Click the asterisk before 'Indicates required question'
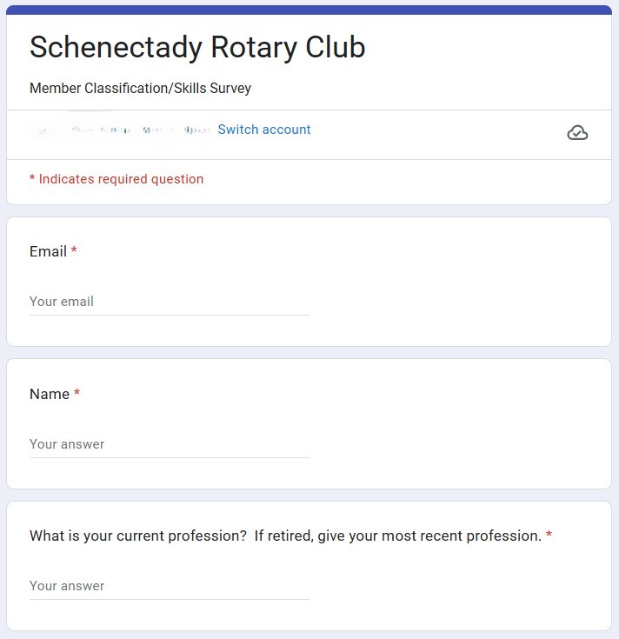 pyautogui.click(x=32, y=177)
